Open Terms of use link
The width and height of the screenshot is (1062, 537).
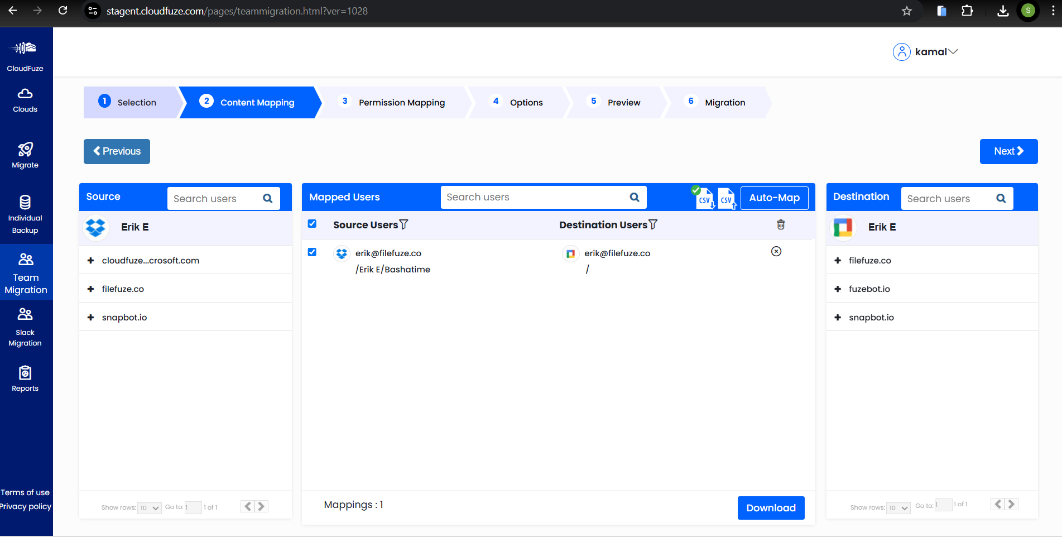coord(25,492)
